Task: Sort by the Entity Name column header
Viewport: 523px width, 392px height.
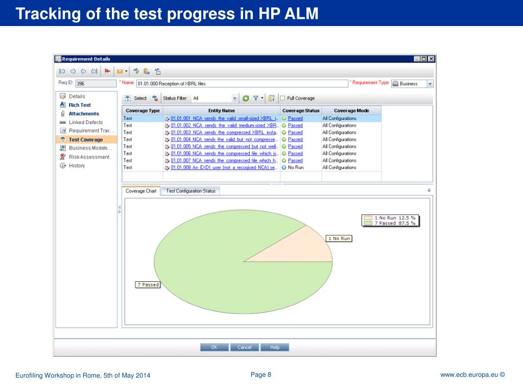Action: [x=222, y=111]
